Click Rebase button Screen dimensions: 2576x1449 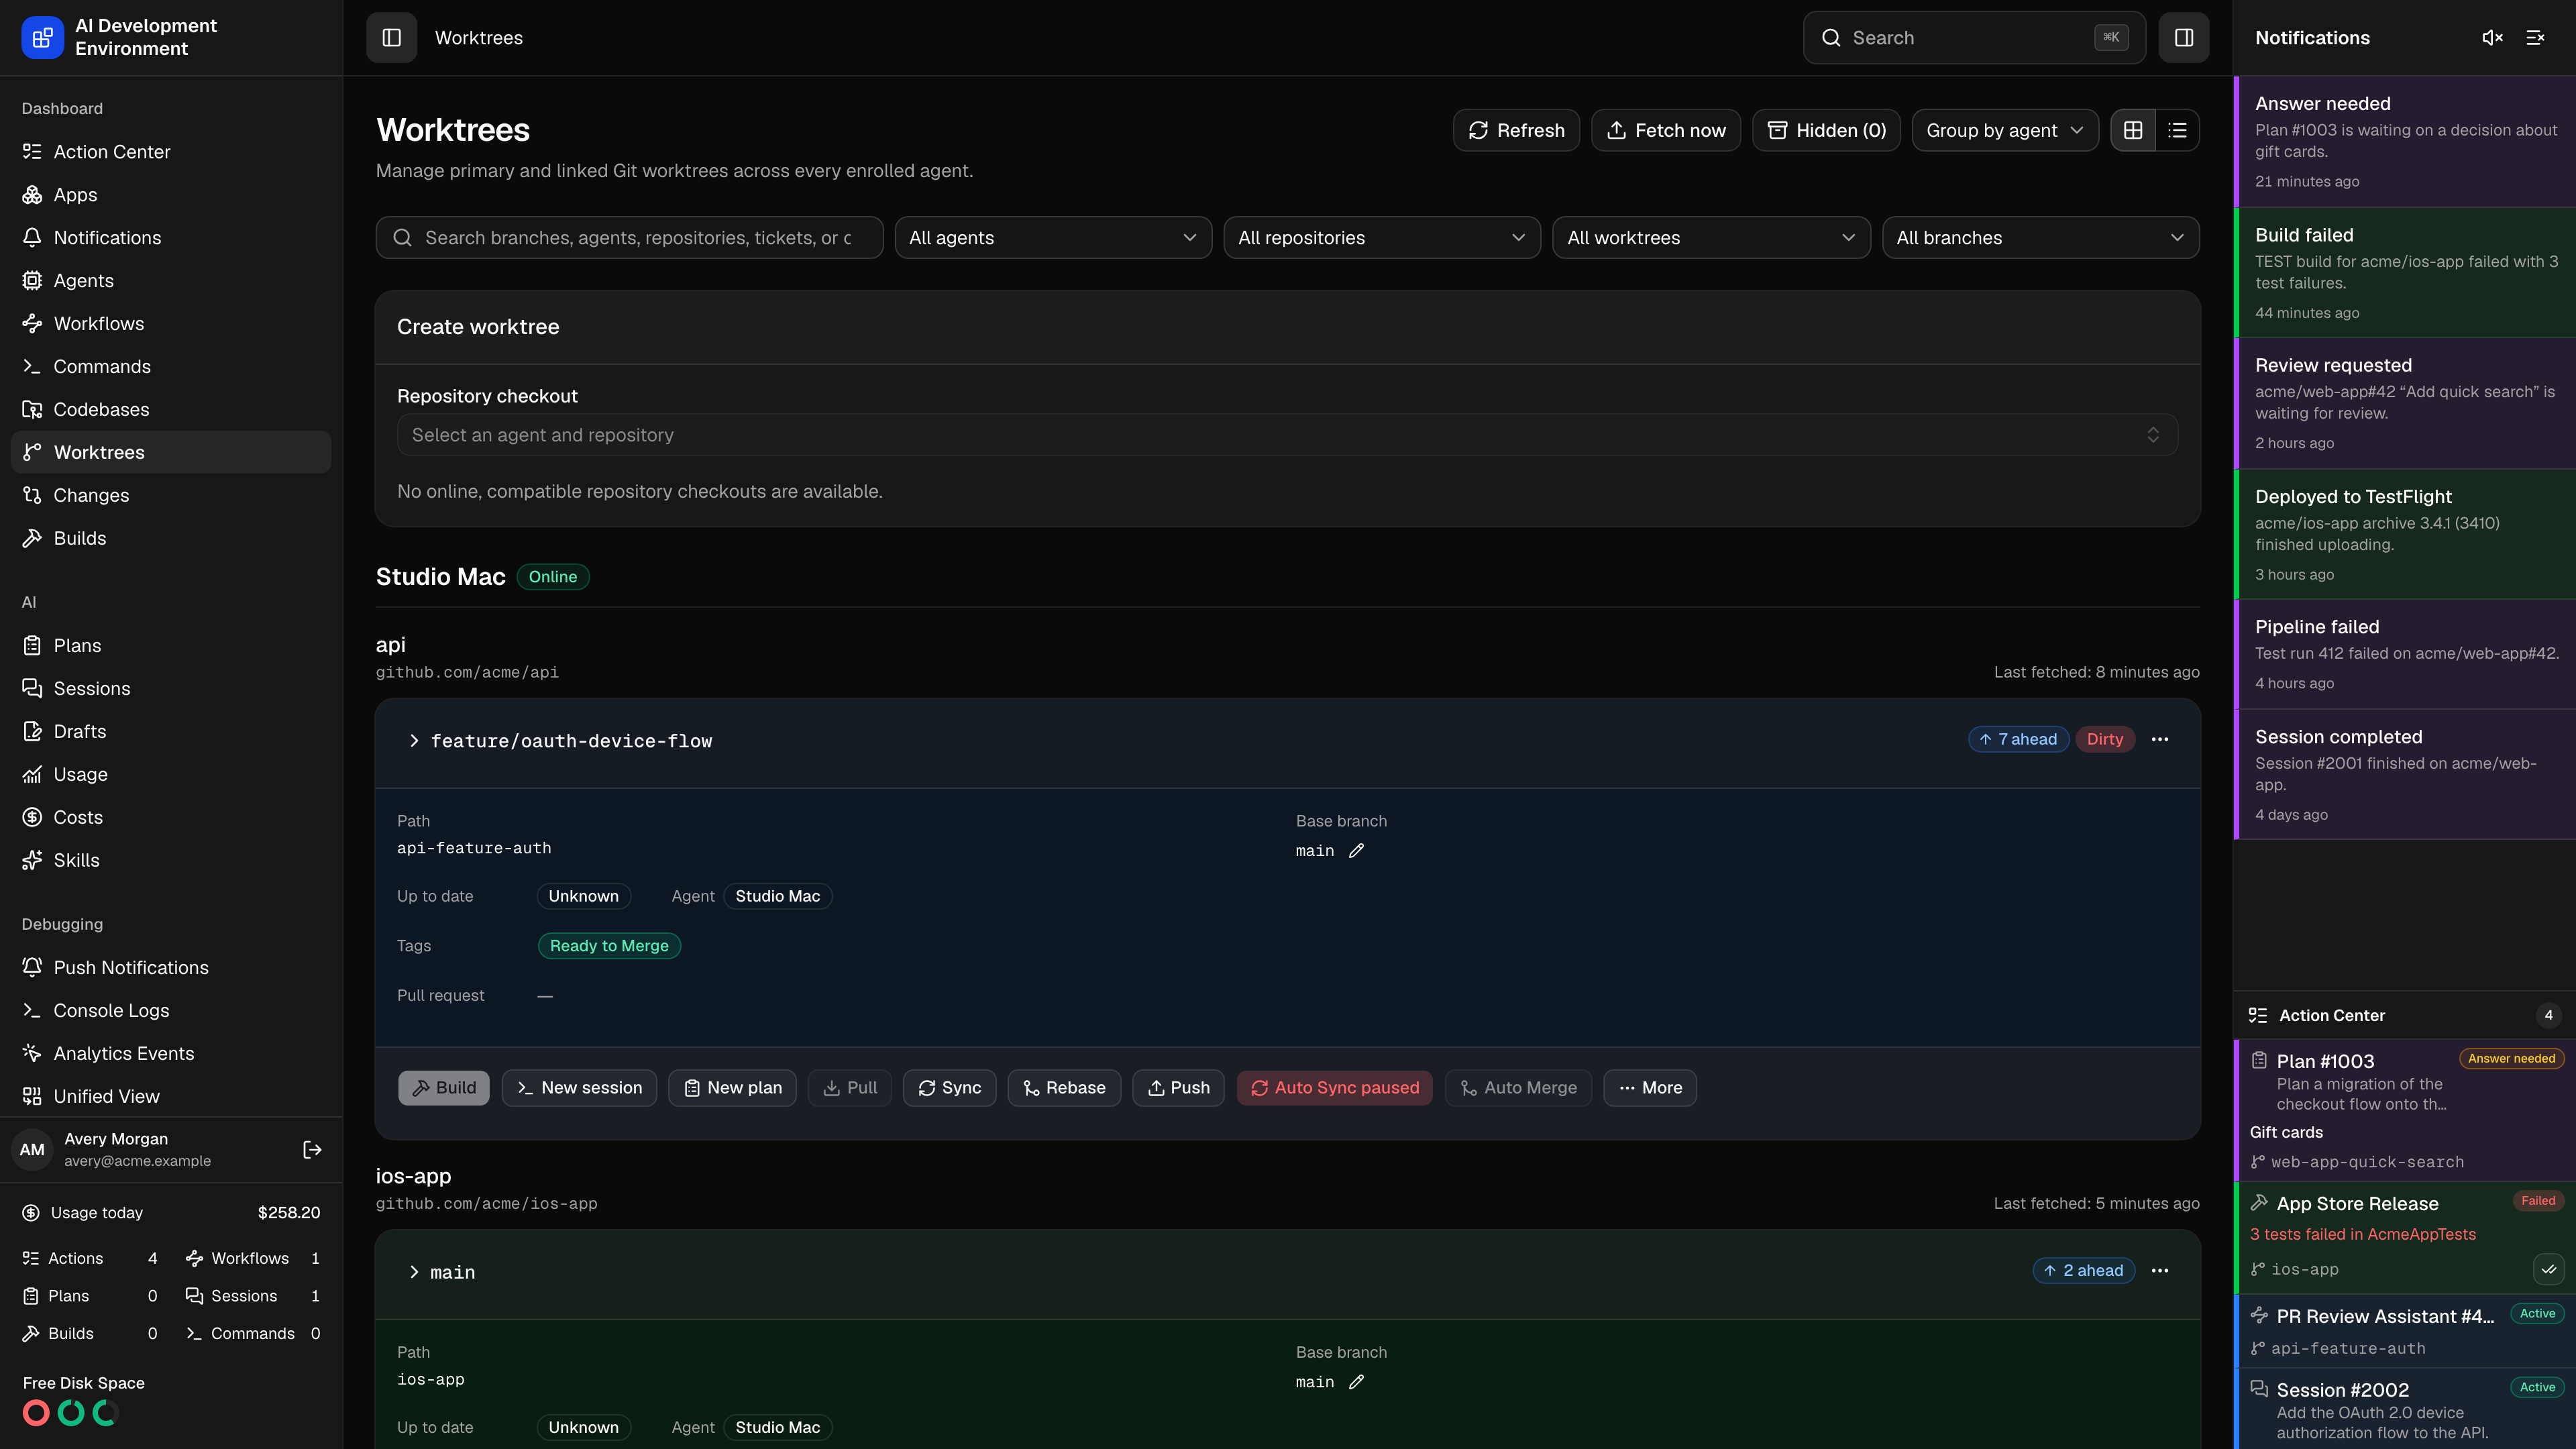pos(1064,1088)
